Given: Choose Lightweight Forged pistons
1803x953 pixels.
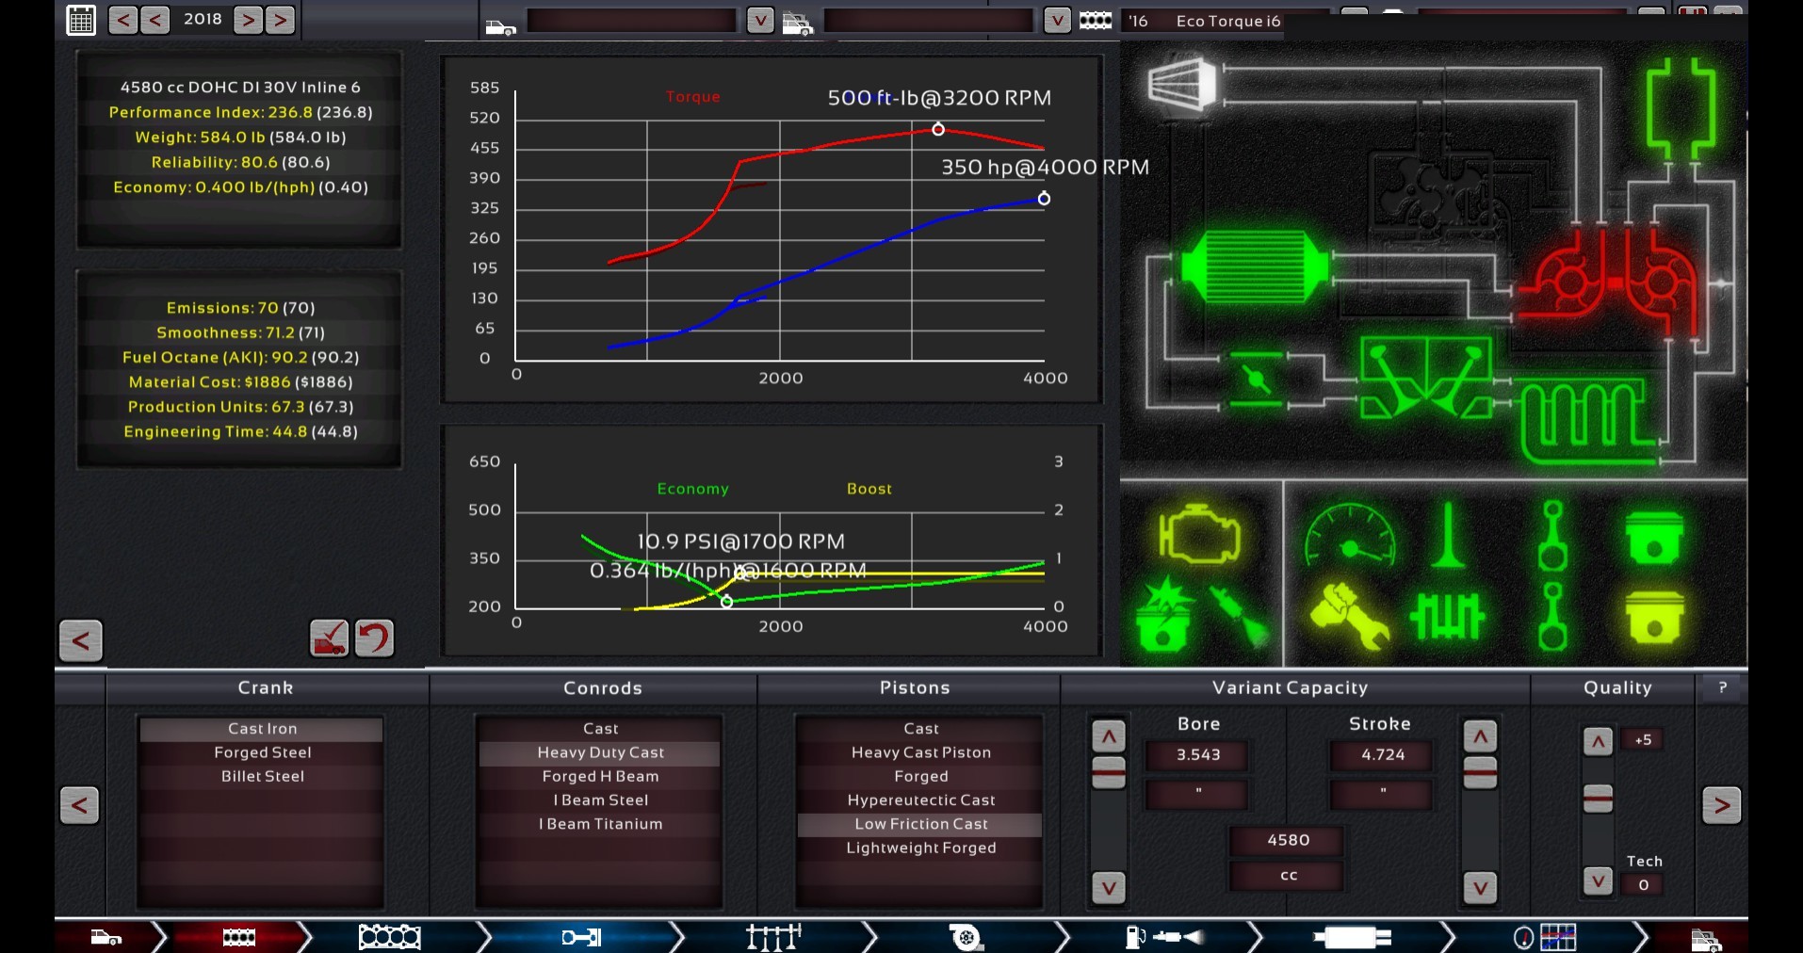Looking at the screenshot, I should (920, 848).
